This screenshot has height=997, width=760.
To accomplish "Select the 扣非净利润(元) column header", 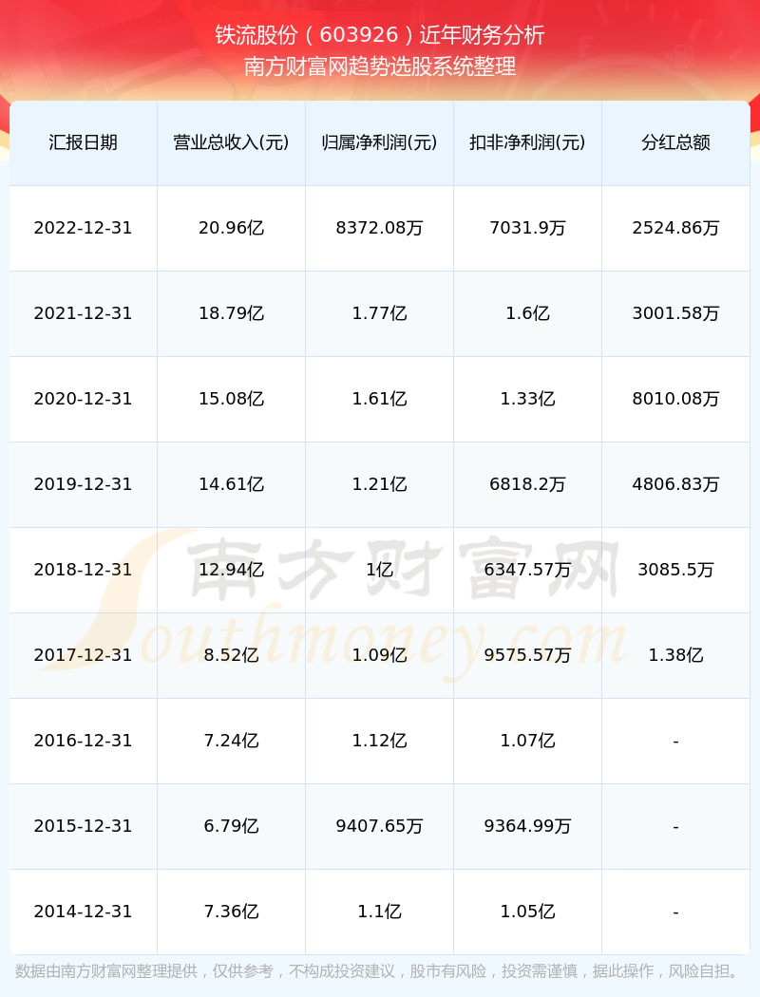I will point(528,142).
